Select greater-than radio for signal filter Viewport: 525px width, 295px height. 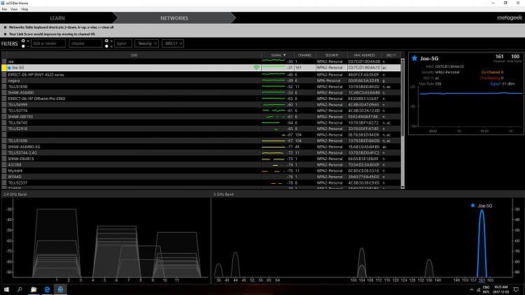tap(106, 41)
